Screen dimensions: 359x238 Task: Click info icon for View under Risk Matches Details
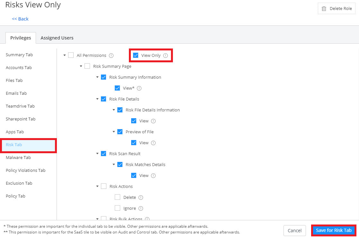pyautogui.click(x=153, y=176)
